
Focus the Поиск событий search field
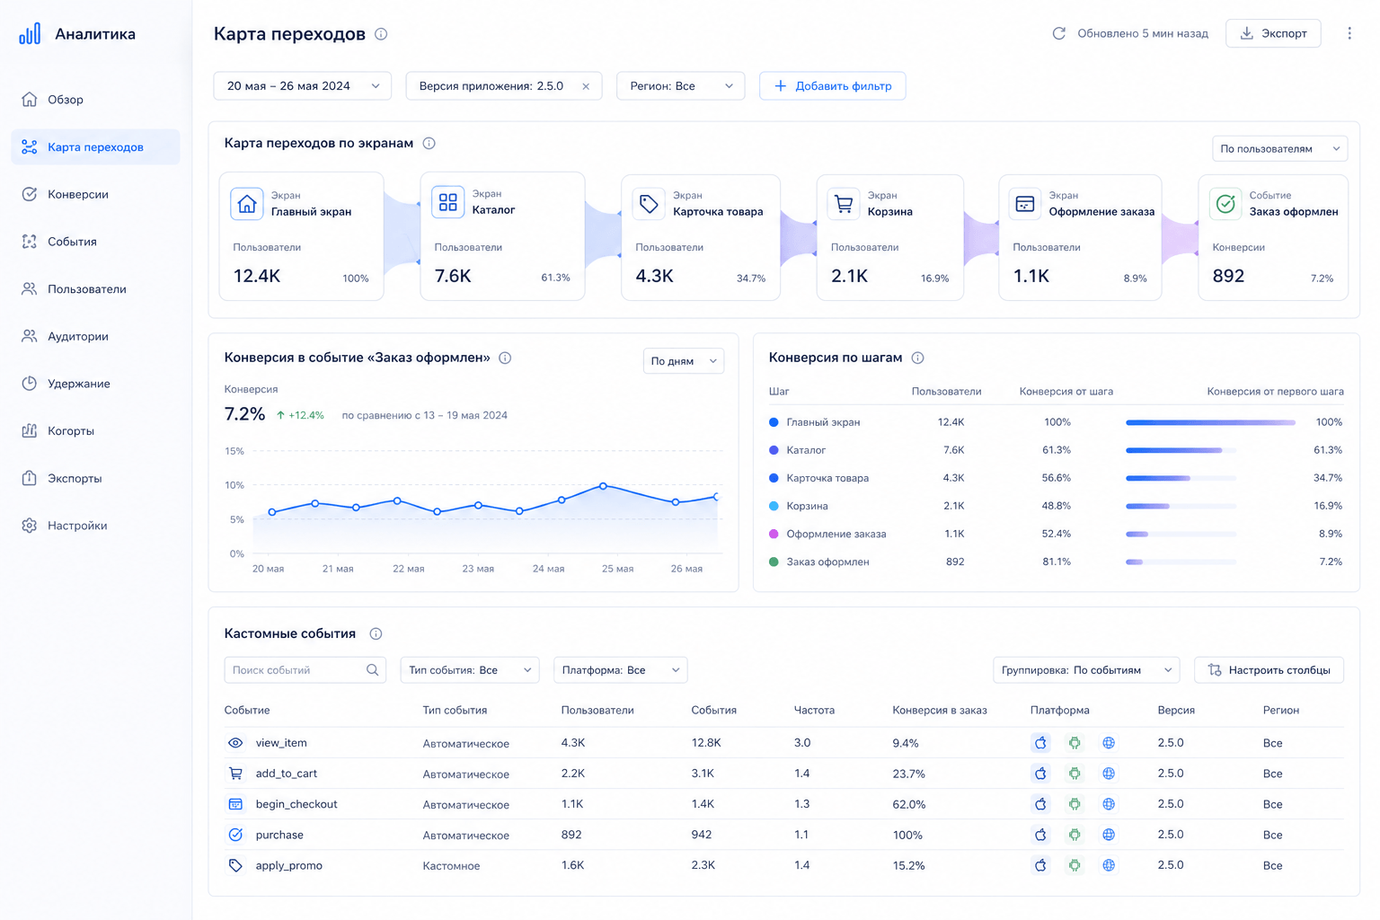click(x=296, y=670)
